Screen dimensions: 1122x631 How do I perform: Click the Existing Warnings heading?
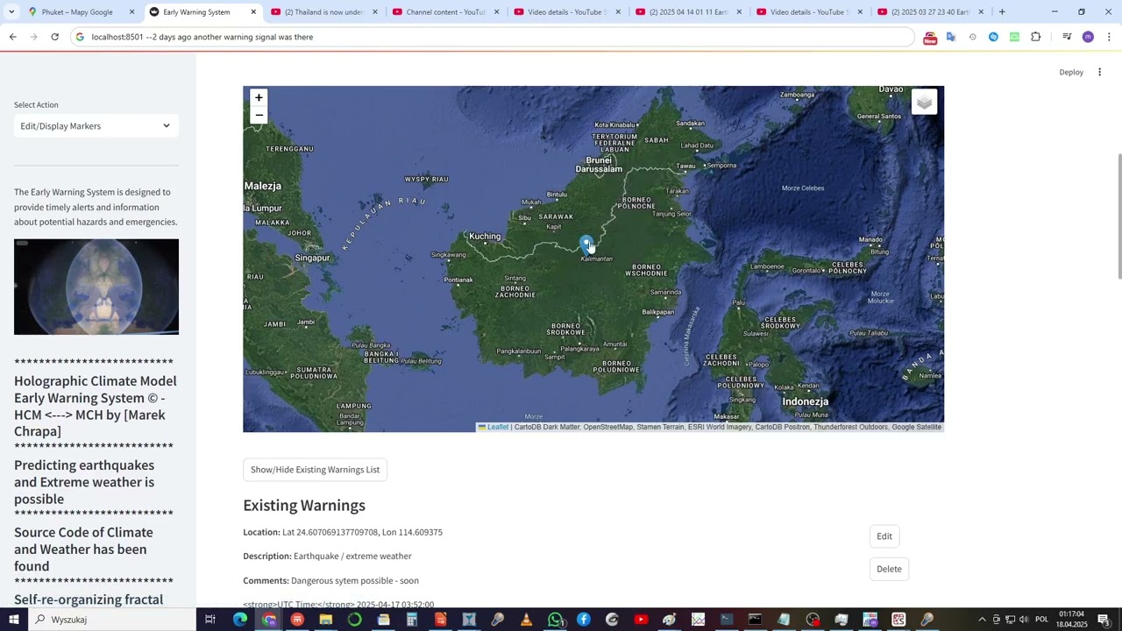[x=304, y=505]
